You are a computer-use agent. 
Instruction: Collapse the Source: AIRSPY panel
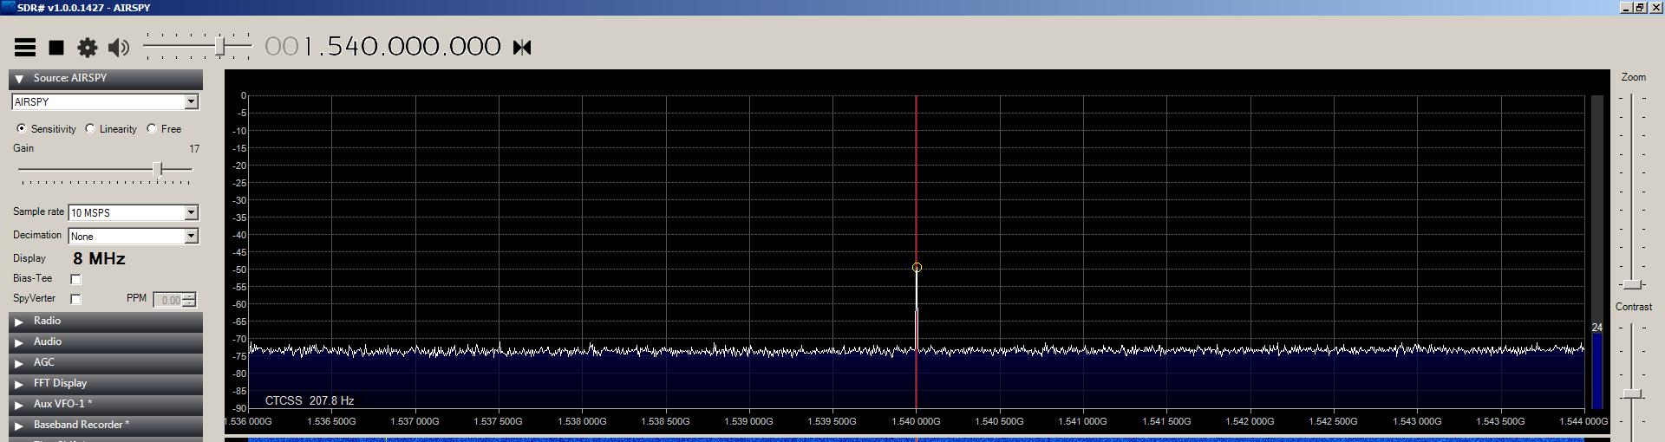(x=106, y=79)
